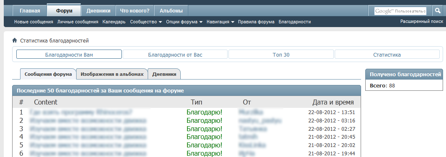Click Благодарю! in row 4

point(204,137)
